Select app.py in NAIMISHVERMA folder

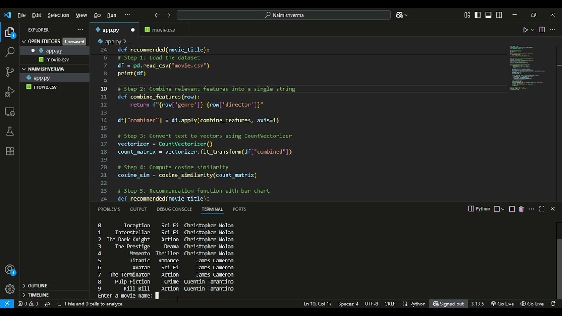pyautogui.click(x=42, y=78)
